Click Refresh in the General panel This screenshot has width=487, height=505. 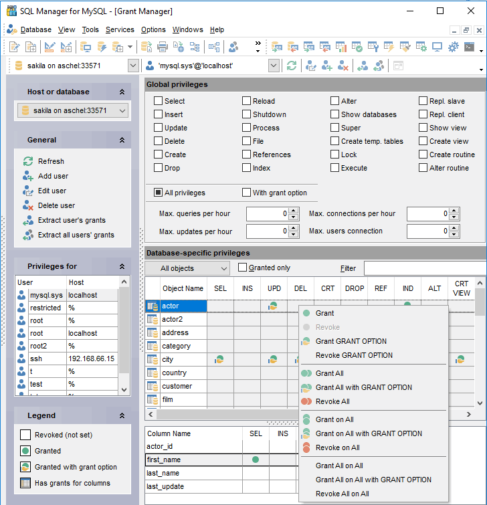(x=51, y=161)
